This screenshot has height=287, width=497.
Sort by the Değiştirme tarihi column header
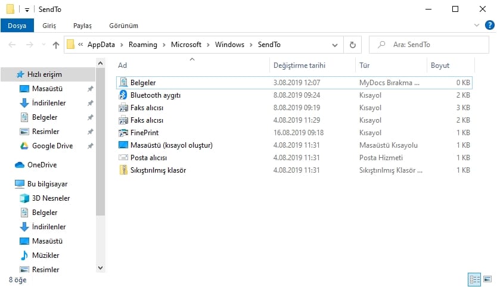click(x=312, y=65)
